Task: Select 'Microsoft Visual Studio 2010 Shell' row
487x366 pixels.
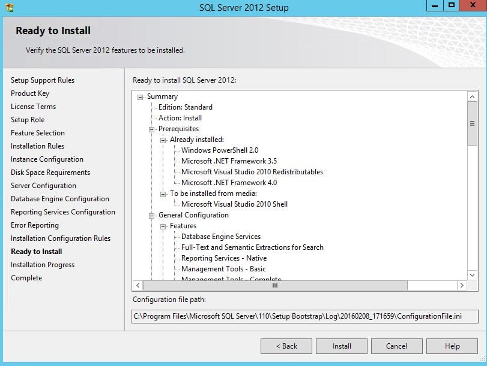Action: (x=235, y=204)
